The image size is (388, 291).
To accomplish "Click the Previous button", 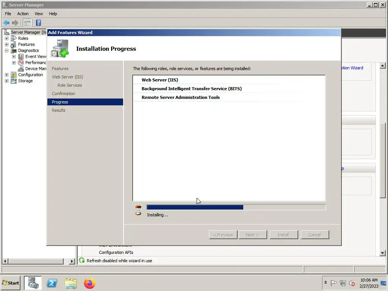I will click(x=223, y=235).
